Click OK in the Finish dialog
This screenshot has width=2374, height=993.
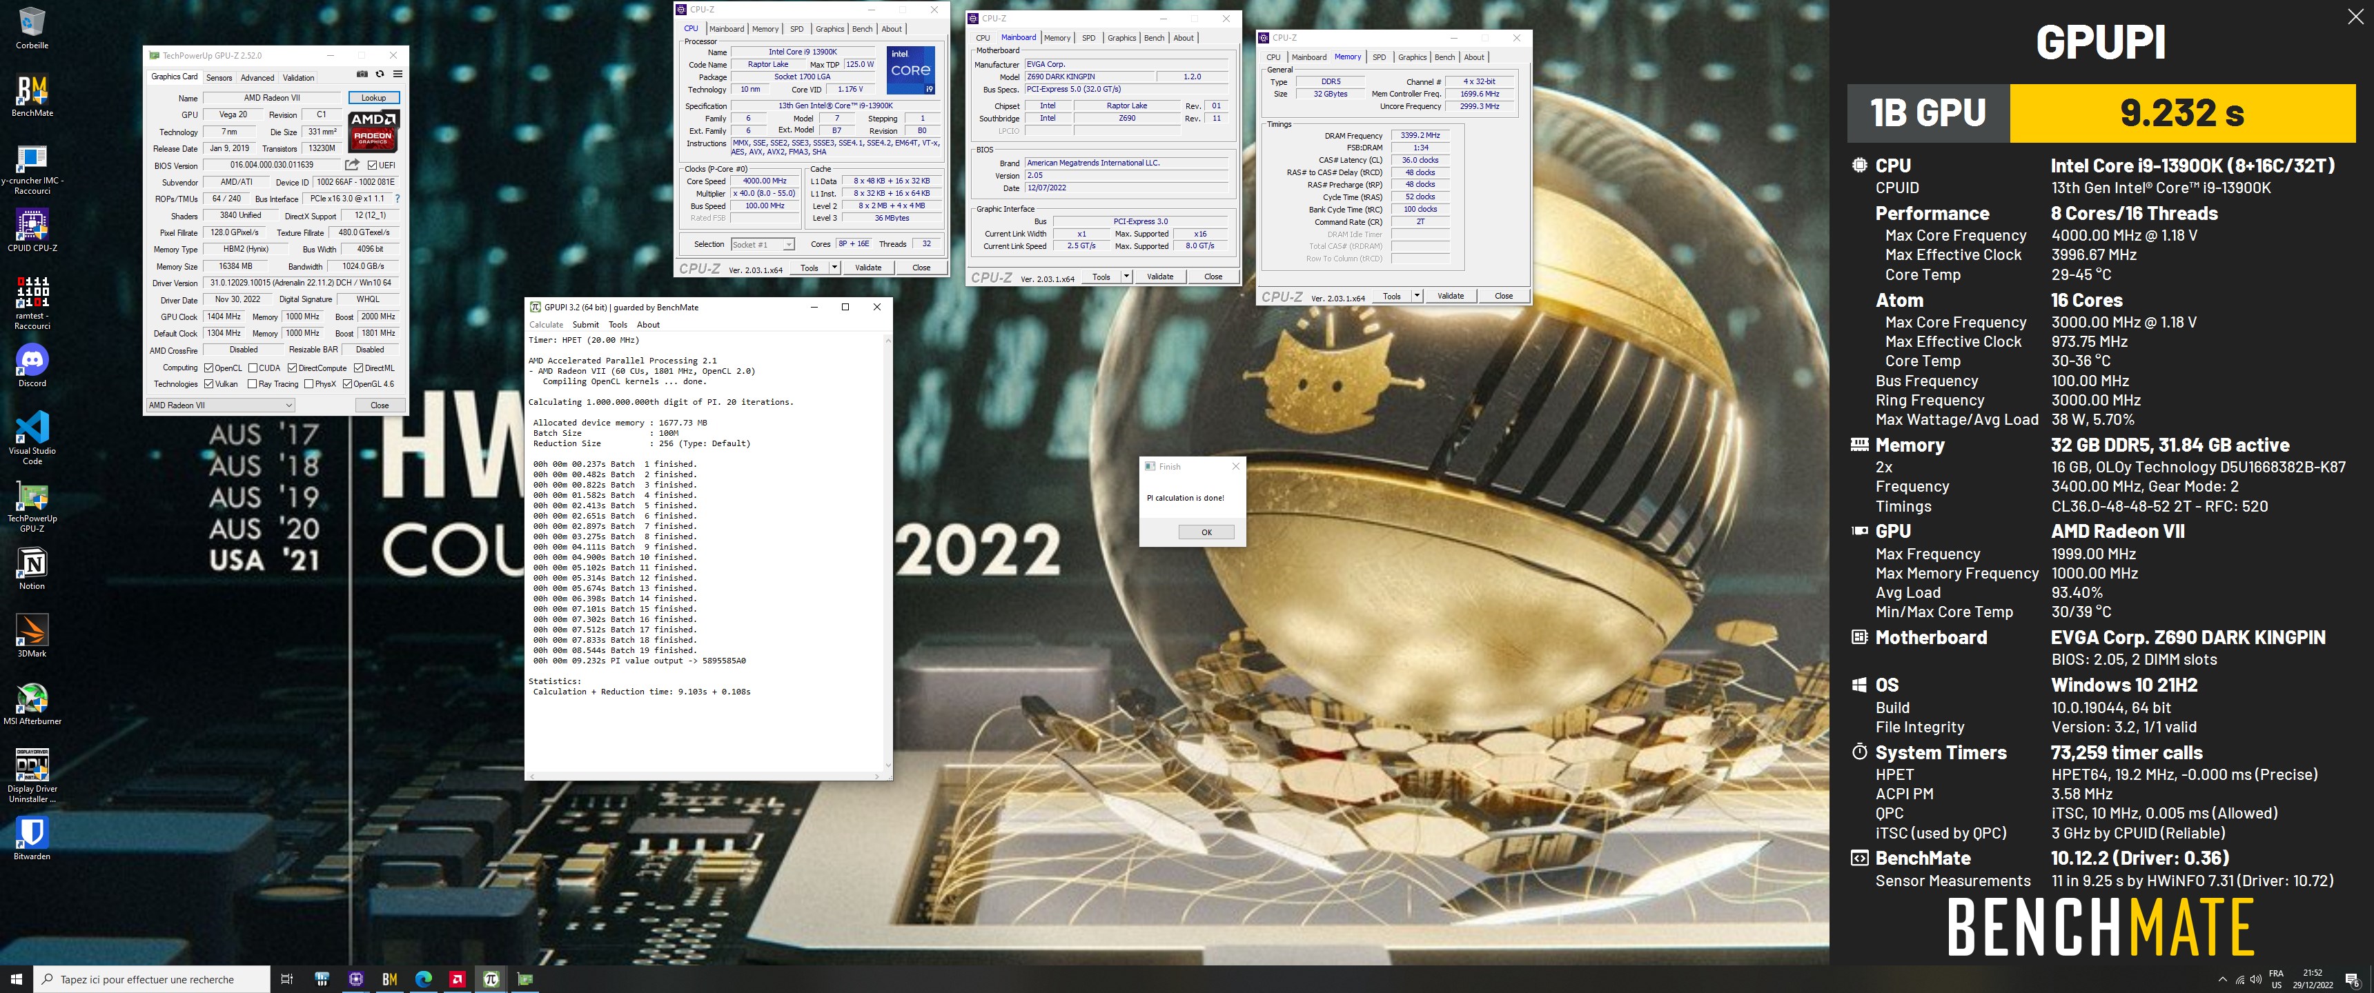click(x=1206, y=532)
